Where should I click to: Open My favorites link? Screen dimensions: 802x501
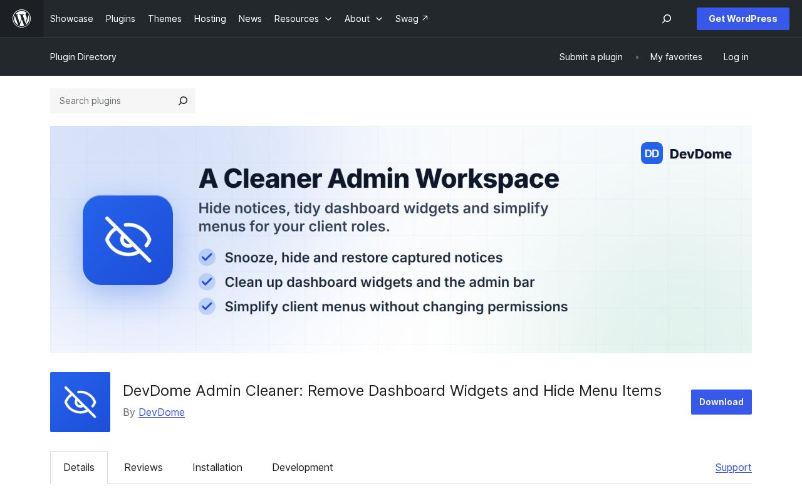coord(676,57)
